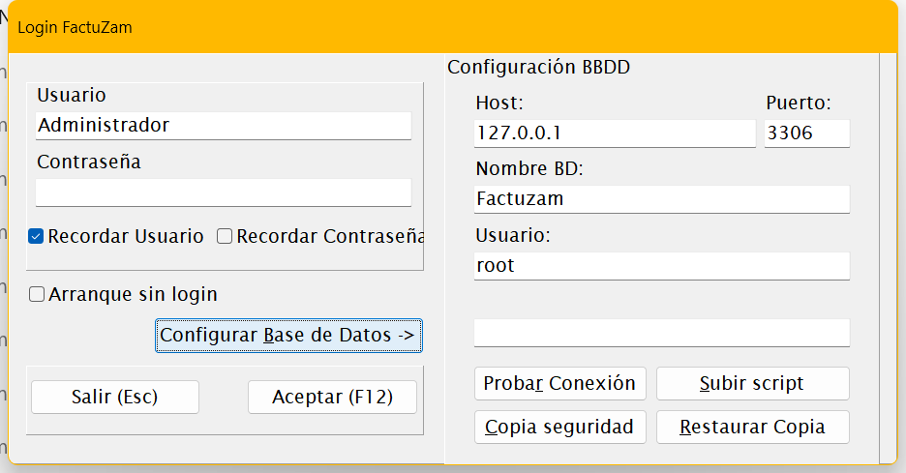Click the Probar Conexión button
The image size is (906, 473).
pos(559,383)
